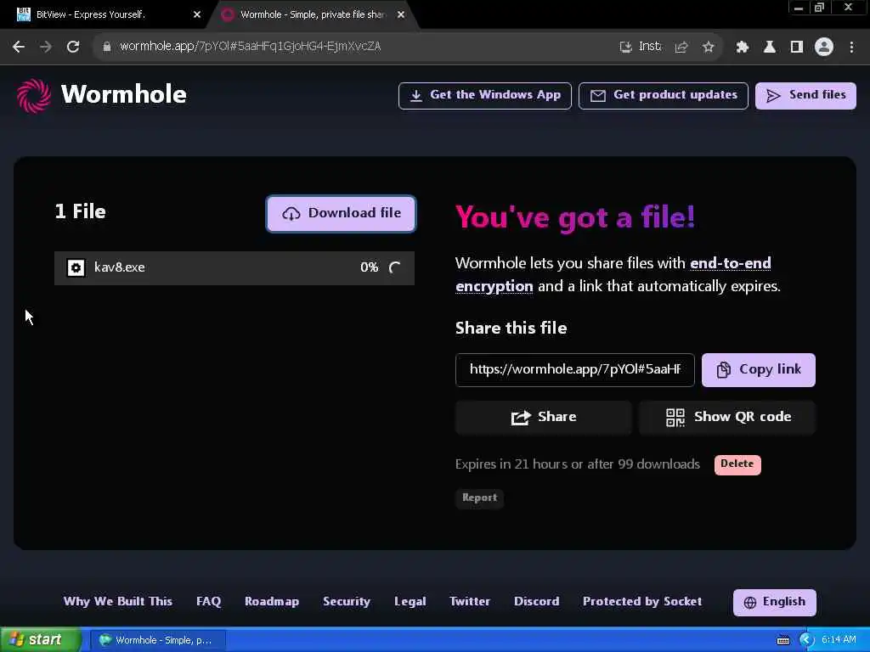870x652 pixels.
Task: Click the share link text field
Action: (x=575, y=370)
